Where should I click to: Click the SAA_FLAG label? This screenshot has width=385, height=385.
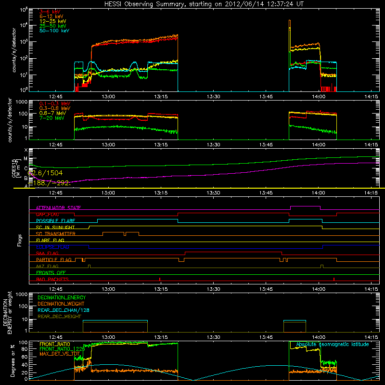click(47, 253)
